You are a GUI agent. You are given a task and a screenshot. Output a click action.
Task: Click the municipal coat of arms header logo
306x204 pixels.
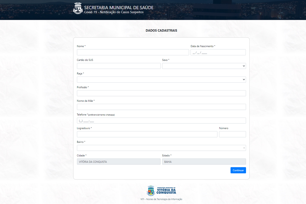click(78, 8)
